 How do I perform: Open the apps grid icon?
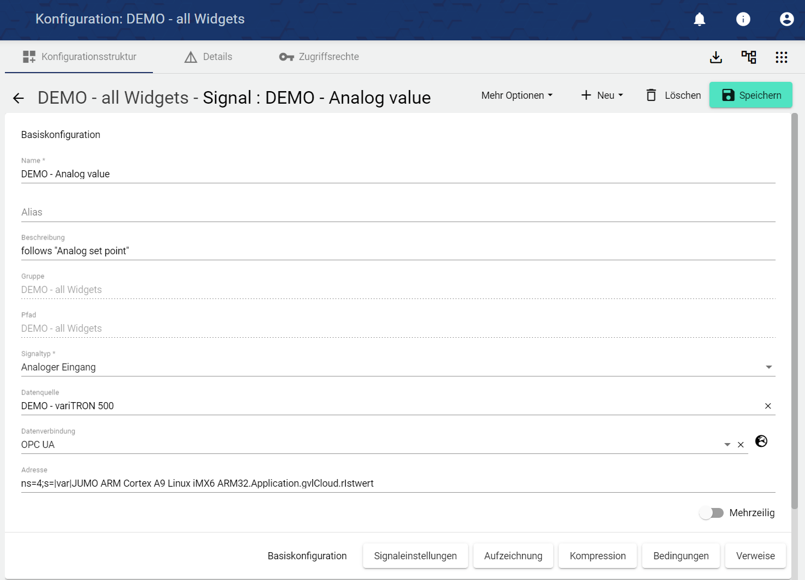[x=781, y=57]
